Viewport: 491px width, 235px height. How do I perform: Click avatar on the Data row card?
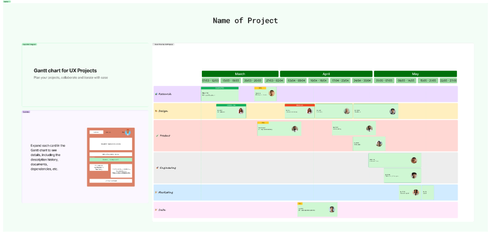[331, 209]
